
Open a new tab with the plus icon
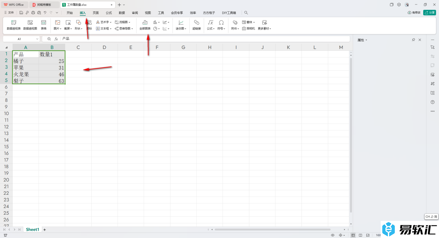119,5
